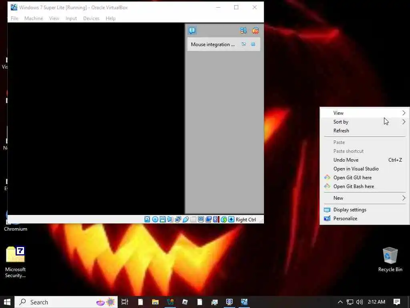Open the Windows Start menu
This screenshot has width=410, height=308.
click(x=7, y=302)
